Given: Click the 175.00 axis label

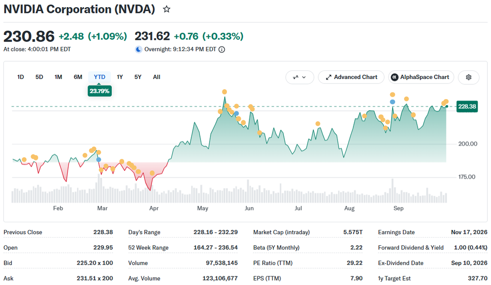Looking at the screenshot, I should tap(467, 177).
